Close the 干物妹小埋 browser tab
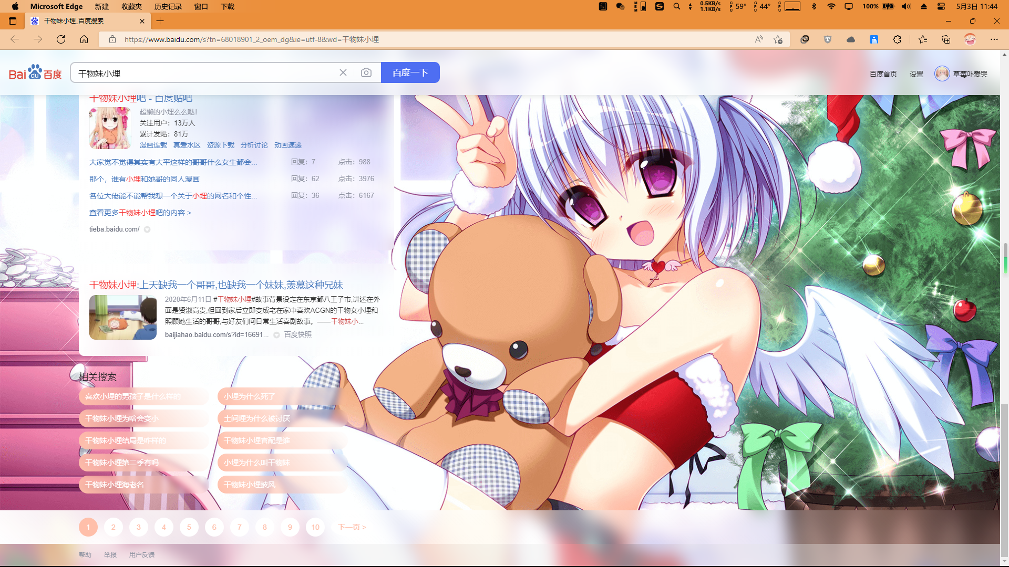The image size is (1009, 567). 142,21
